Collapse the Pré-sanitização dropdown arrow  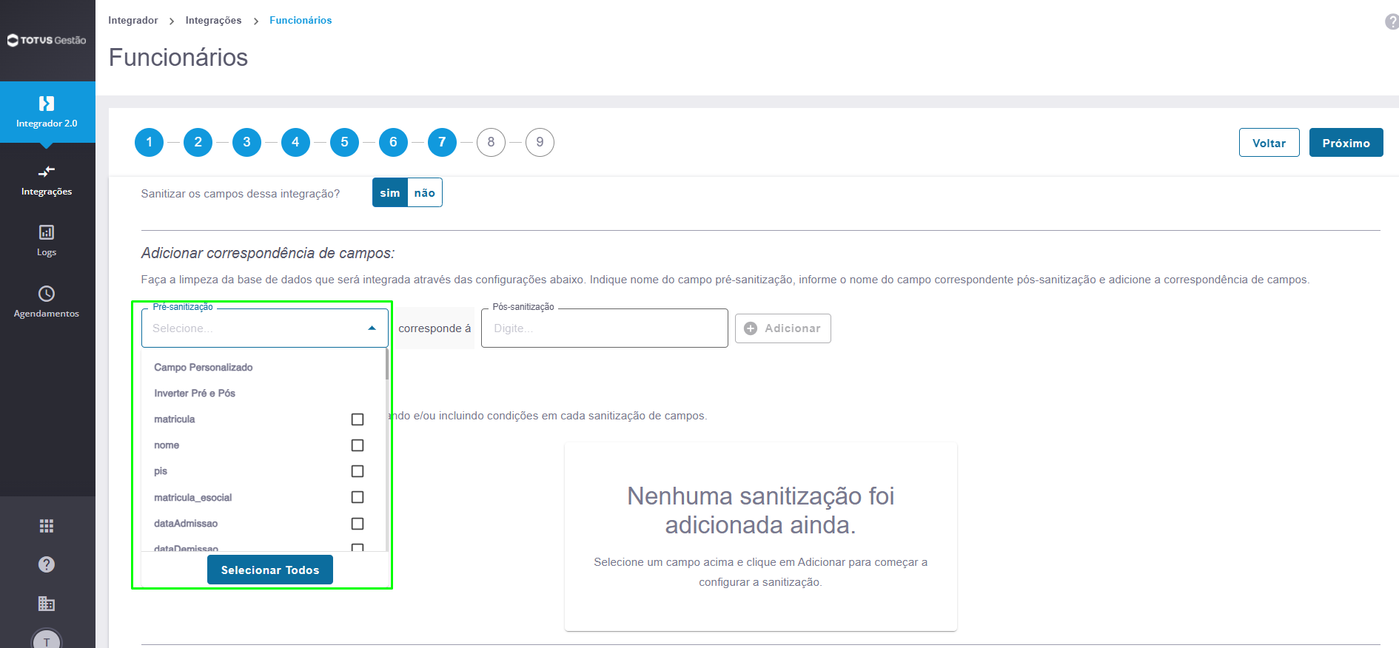(372, 328)
